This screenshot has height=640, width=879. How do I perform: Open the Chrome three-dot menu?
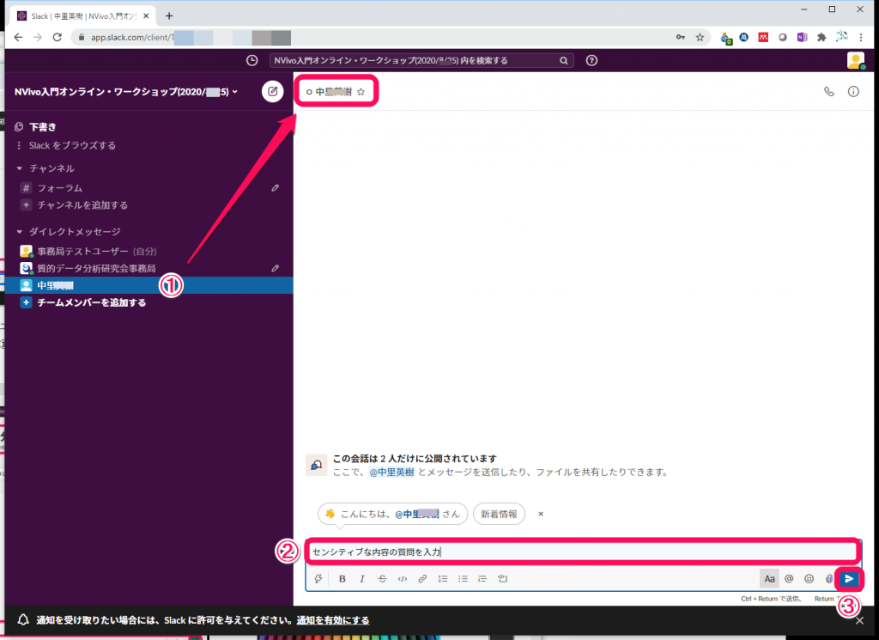(861, 37)
